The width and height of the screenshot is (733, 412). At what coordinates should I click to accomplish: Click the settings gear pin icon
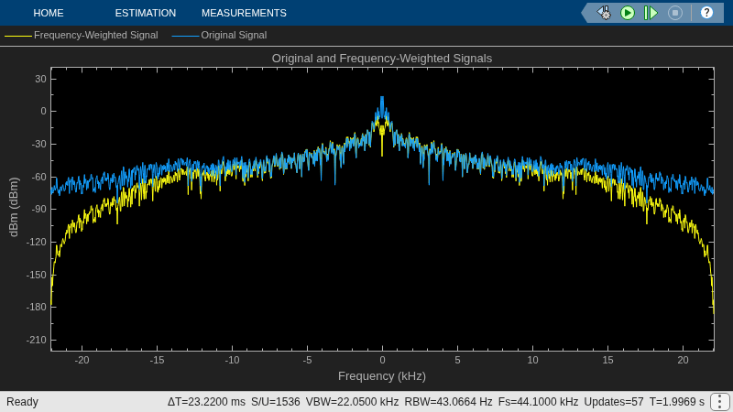point(604,13)
